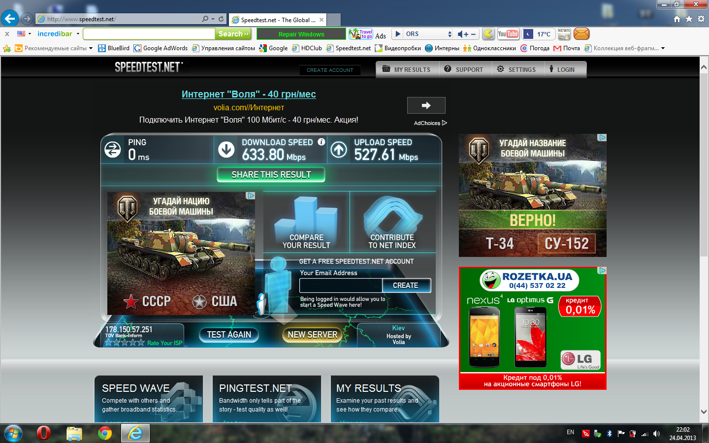
Task: Click SHARE THIS RESULT button
Action: click(x=271, y=175)
